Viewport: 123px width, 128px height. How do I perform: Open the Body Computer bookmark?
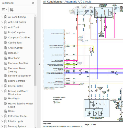[x=16, y=33]
